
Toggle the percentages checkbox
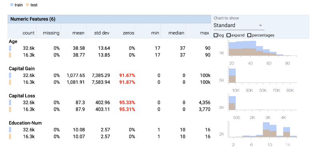point(249,35)
